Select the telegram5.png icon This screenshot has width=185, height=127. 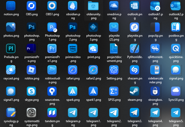click(x=176, y=112)
